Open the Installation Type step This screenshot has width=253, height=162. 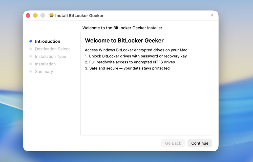[50, 56]
